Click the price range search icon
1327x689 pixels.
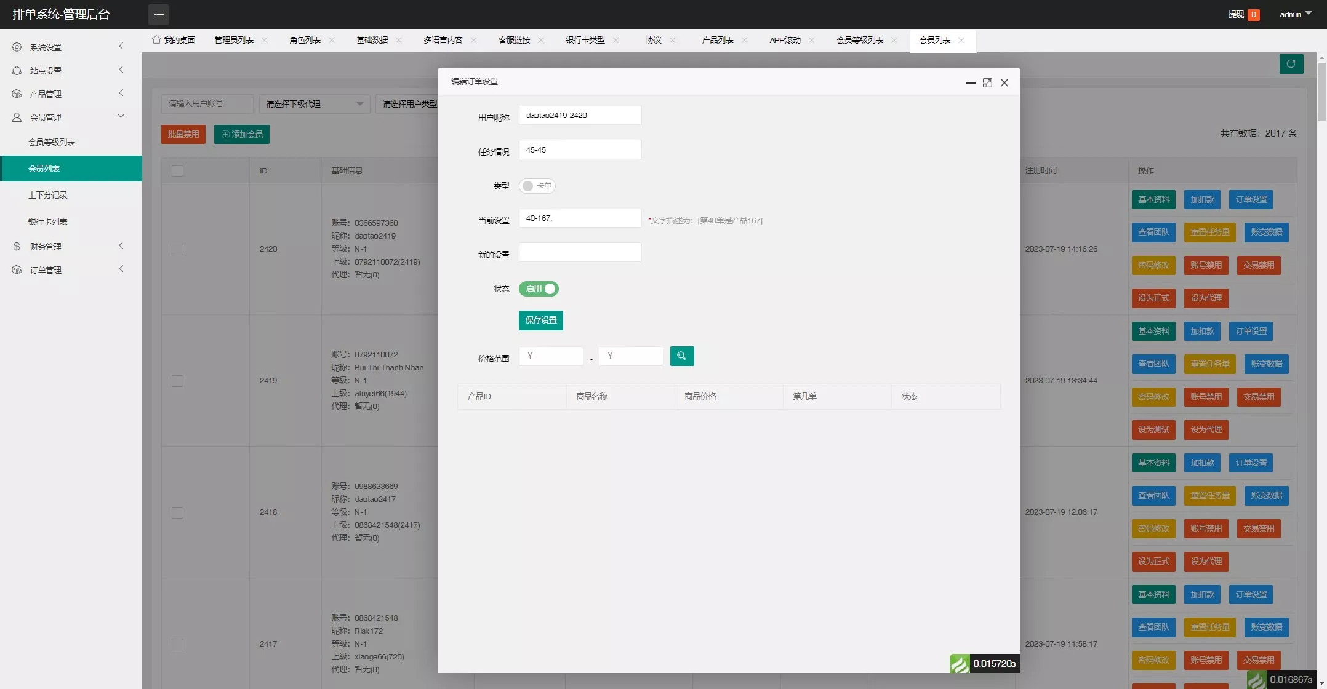pyautogui.click(x=681, y=356)
